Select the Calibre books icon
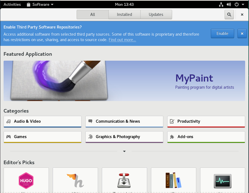 pyautogui.click(x=173, y=180)
